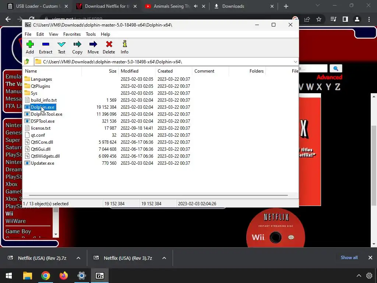Image resolution: width=377 pixels, height=283 pixels.
Task: Open the Favorites menu
Action: pyautogui.click(x=72, y=34)
